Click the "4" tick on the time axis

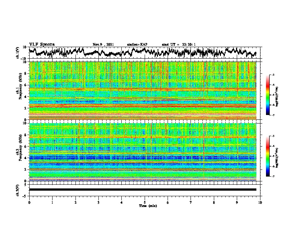(122, 203)
